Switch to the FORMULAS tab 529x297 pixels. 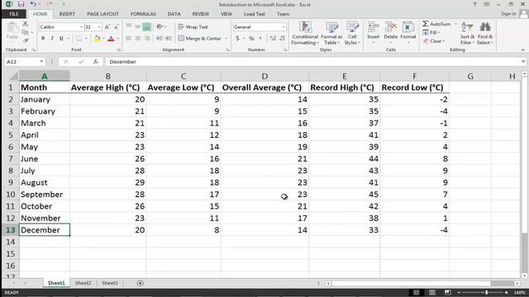click(143, 14)
